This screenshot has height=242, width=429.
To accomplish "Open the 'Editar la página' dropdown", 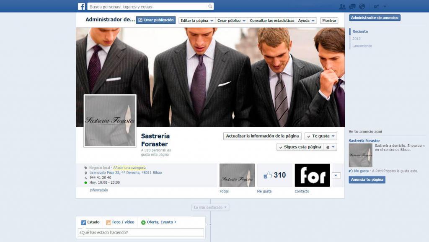I will [x=195, y=20].
